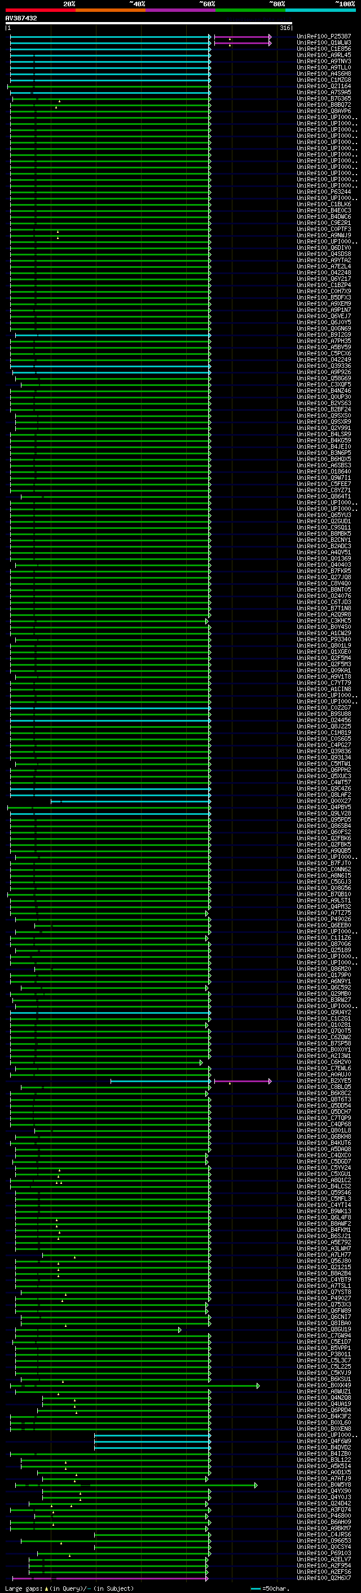The height and width of the screenshot is (1593, 361).
Task: Select UniRef100_C5DGD7 label
Action: (323, 1161)
